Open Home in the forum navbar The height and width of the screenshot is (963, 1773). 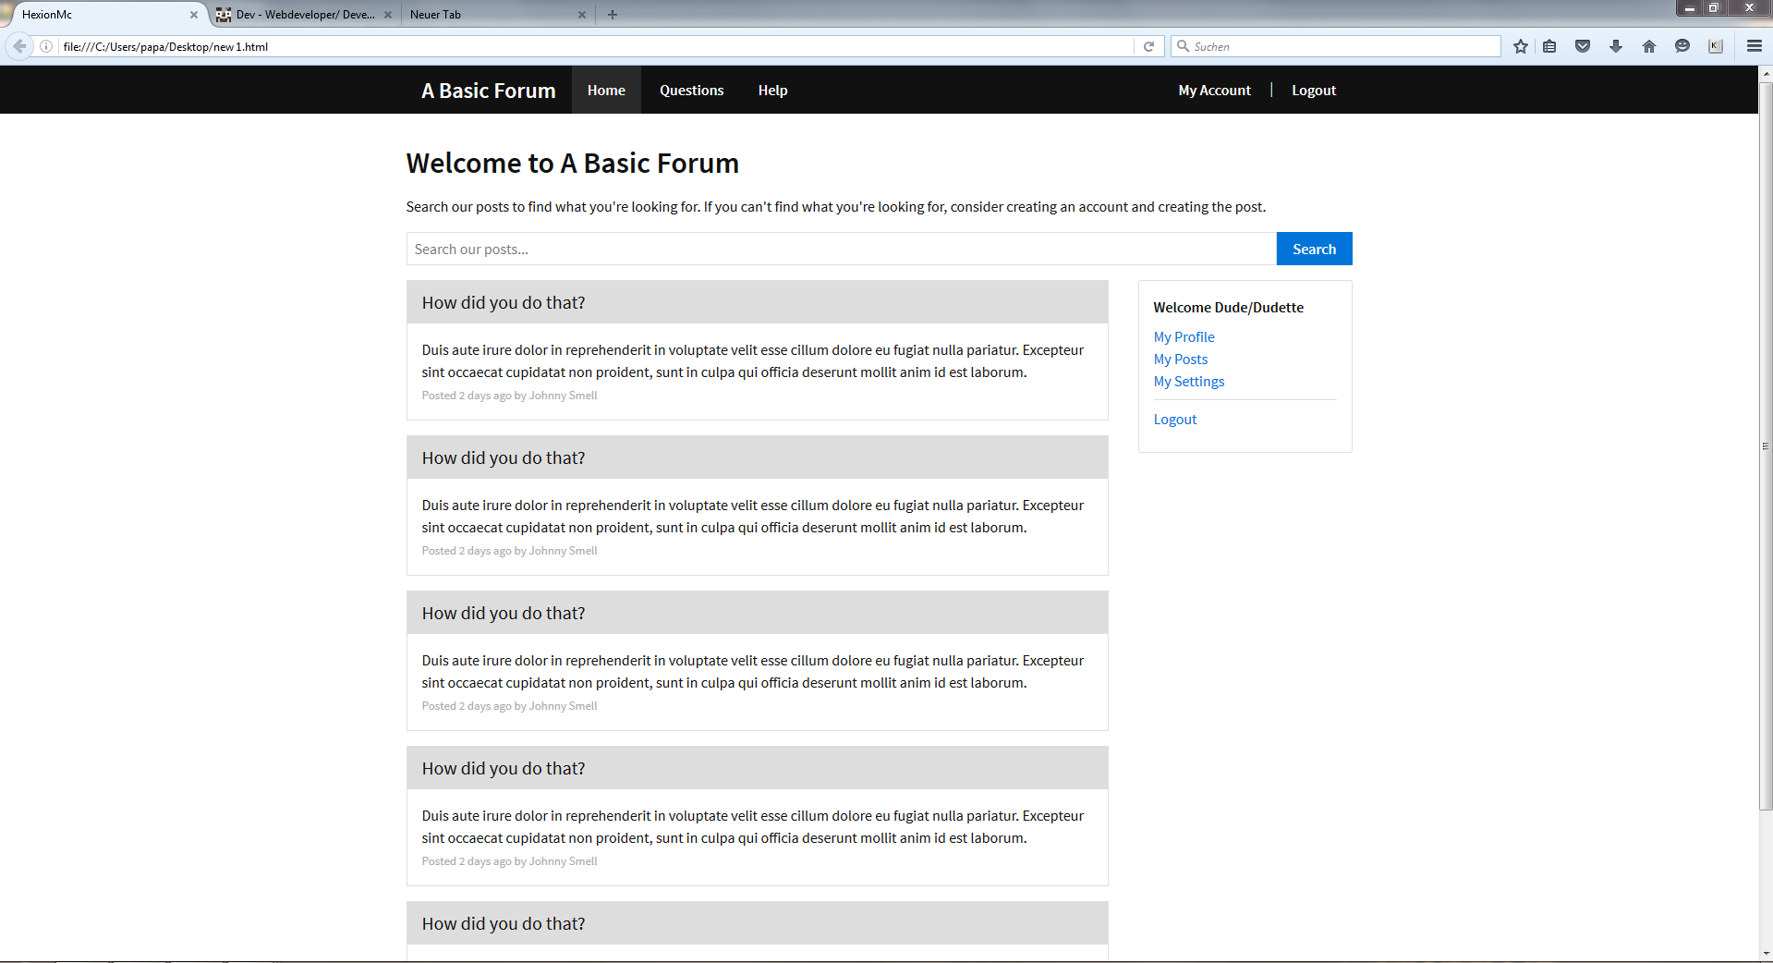coord(606,91)
